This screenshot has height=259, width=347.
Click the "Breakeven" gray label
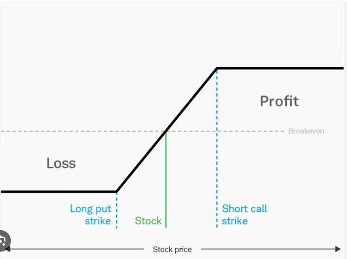point(306,131)
